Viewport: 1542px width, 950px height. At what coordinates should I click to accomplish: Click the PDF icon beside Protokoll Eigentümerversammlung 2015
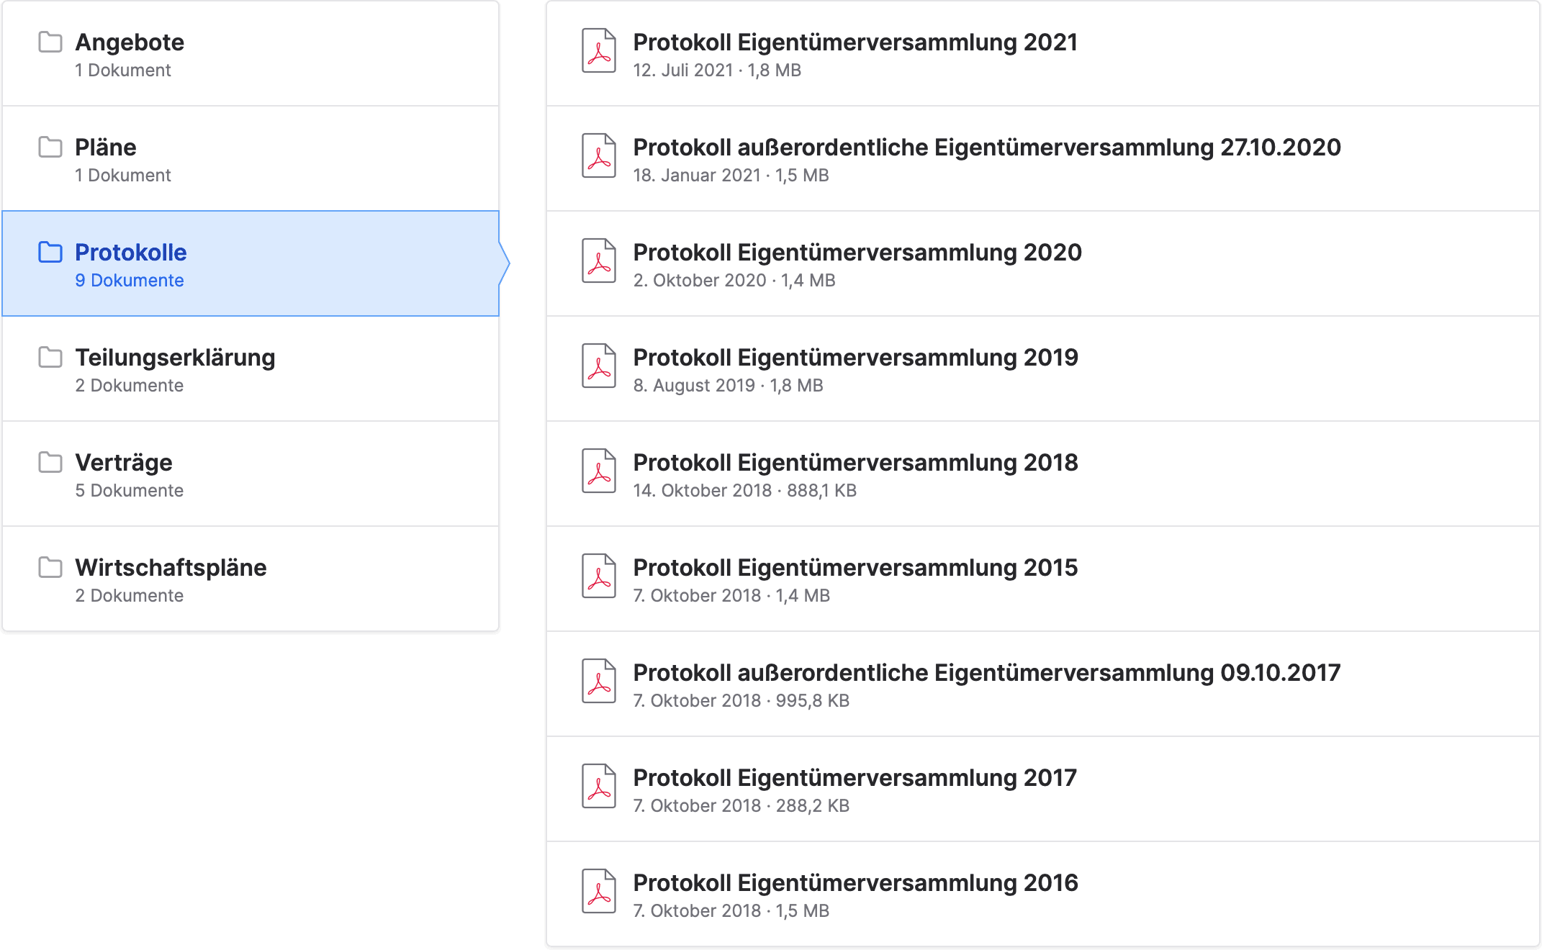tap(598, 578)
